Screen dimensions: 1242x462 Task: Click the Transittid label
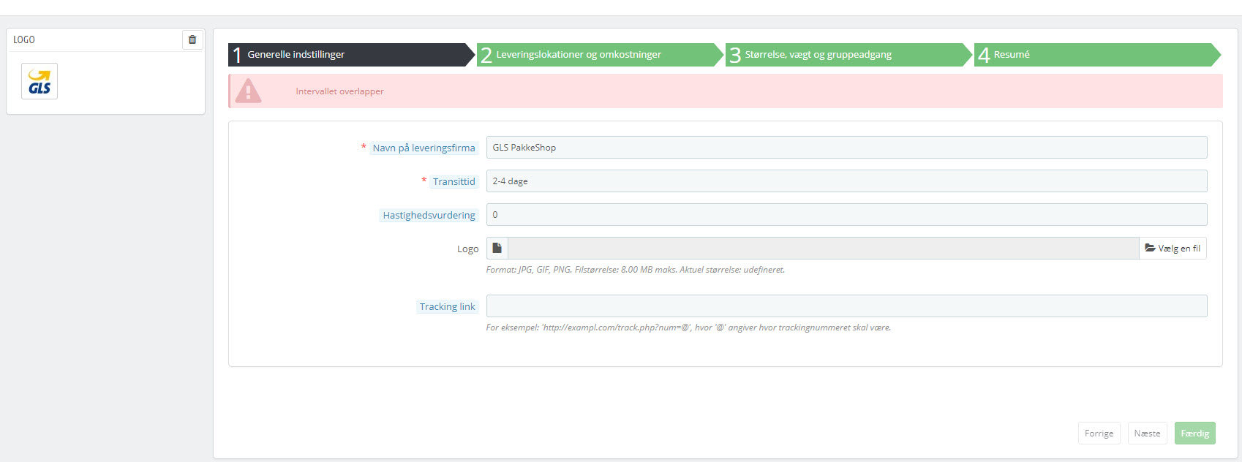[x=453, y=181]
